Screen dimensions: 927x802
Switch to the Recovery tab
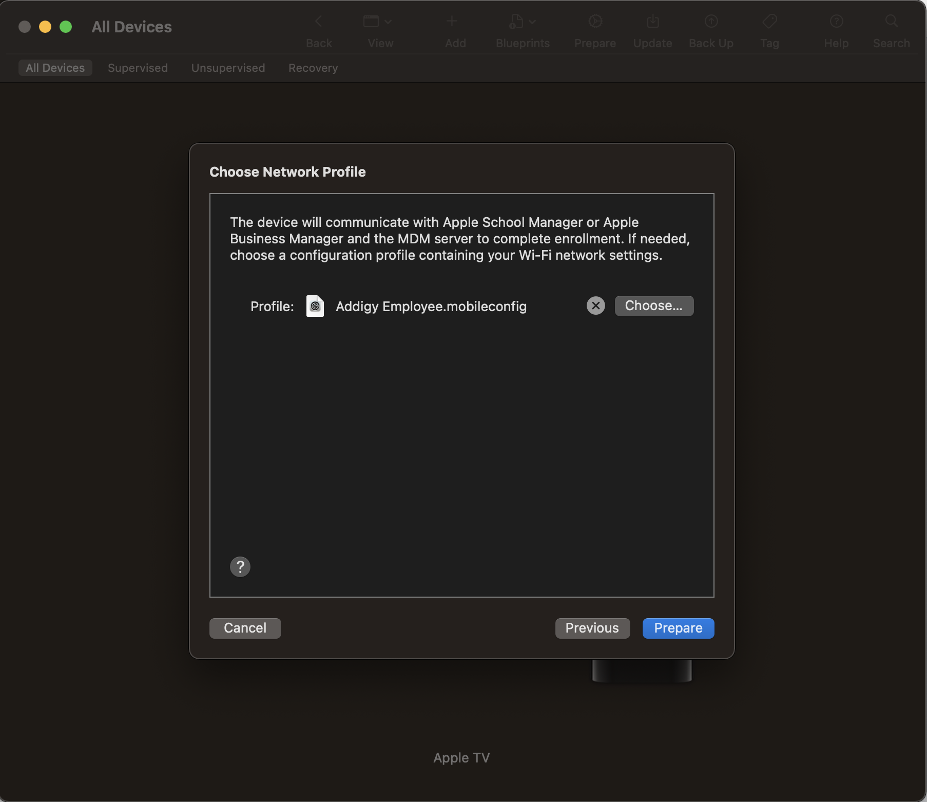(x=313, y=68)
